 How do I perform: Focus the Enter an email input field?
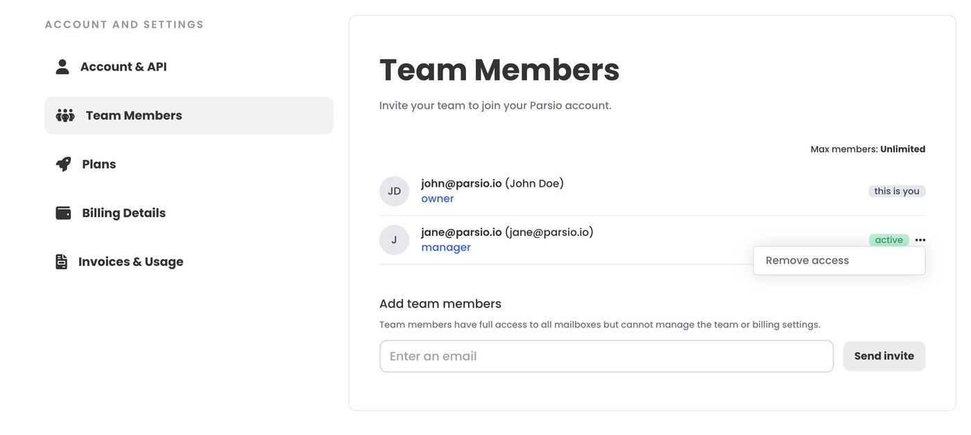[605, 356]
